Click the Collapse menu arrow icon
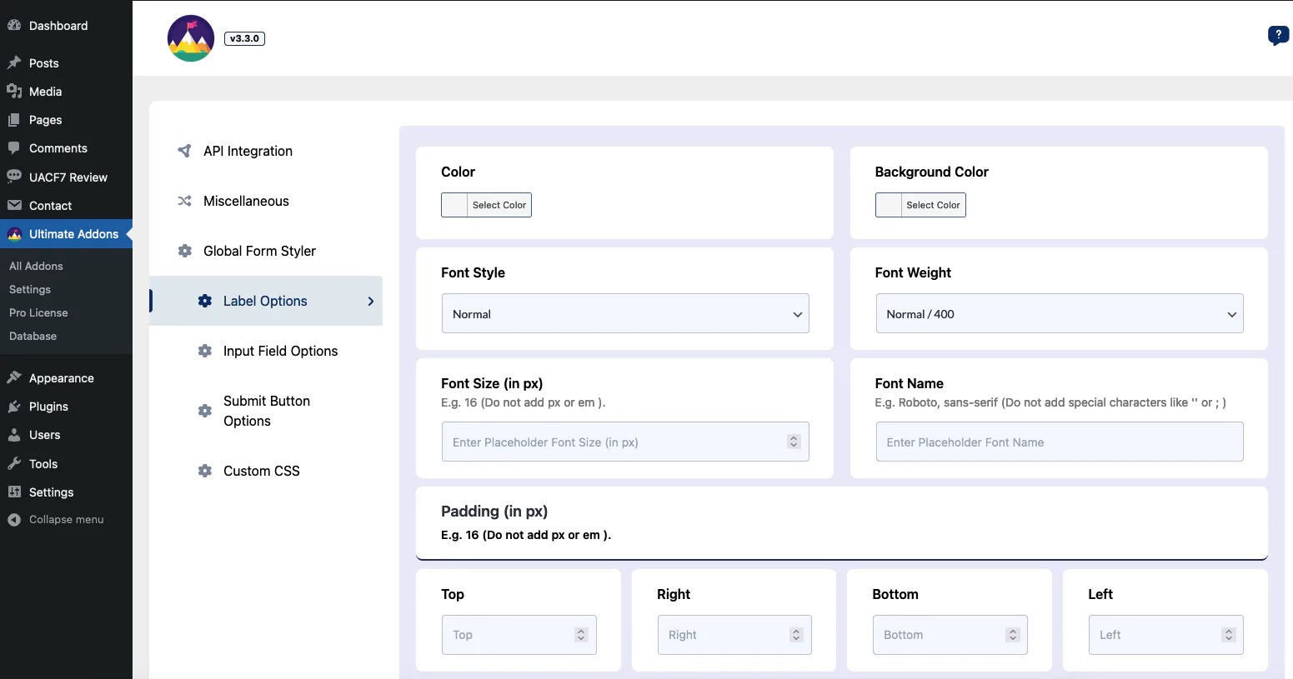 [x=14, y=520]
